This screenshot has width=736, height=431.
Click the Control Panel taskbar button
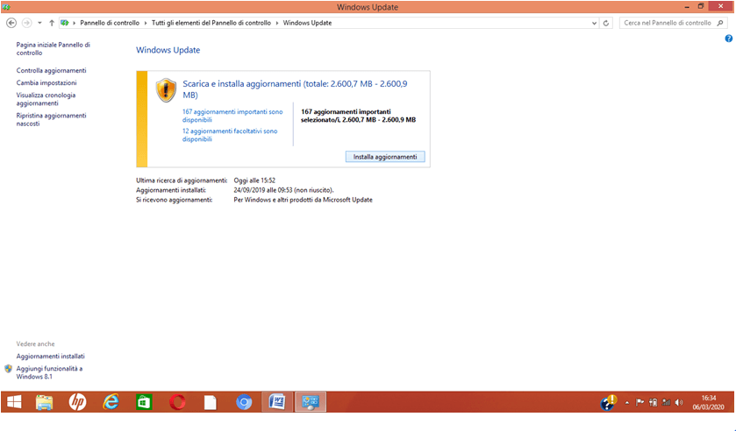click(x=311, y=402)
